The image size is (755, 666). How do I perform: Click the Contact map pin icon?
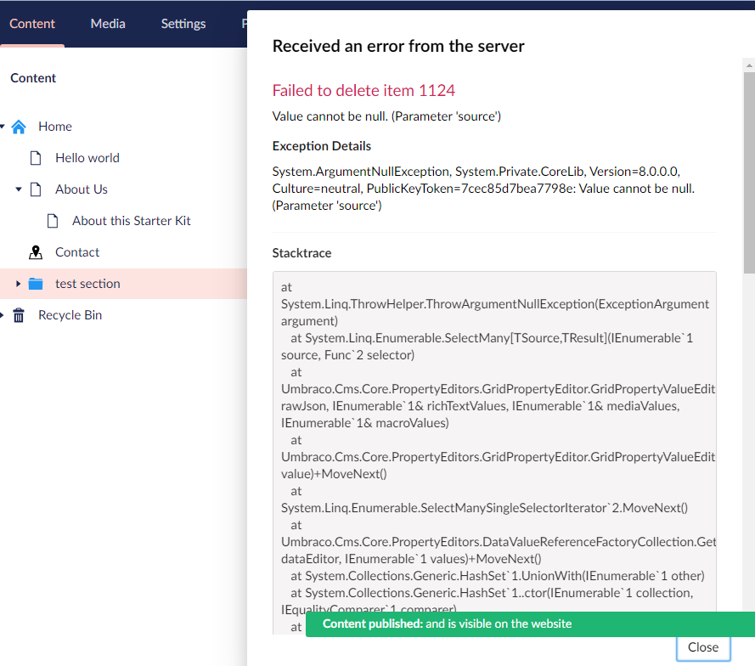tap(36, 252)
